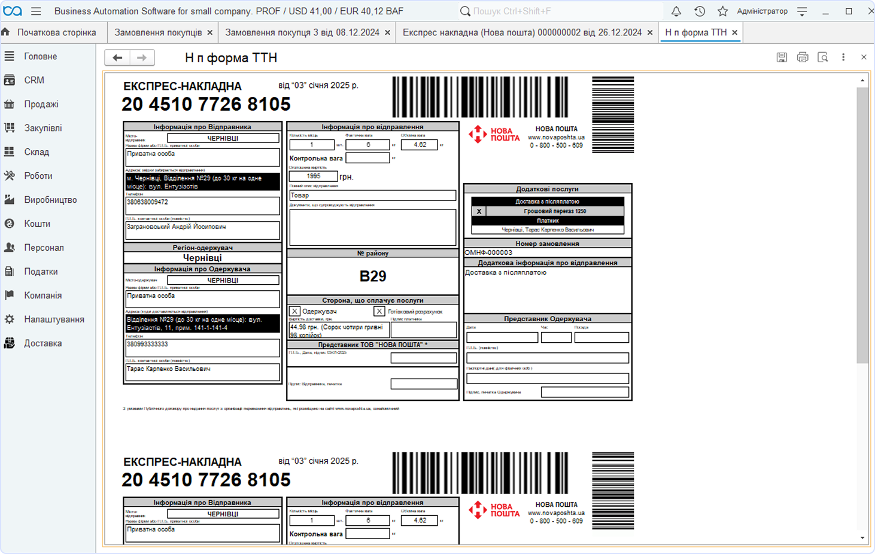Click the vertical scrollbar down arrow
Viewport: 875px width, 554px height.
point(862,538)
